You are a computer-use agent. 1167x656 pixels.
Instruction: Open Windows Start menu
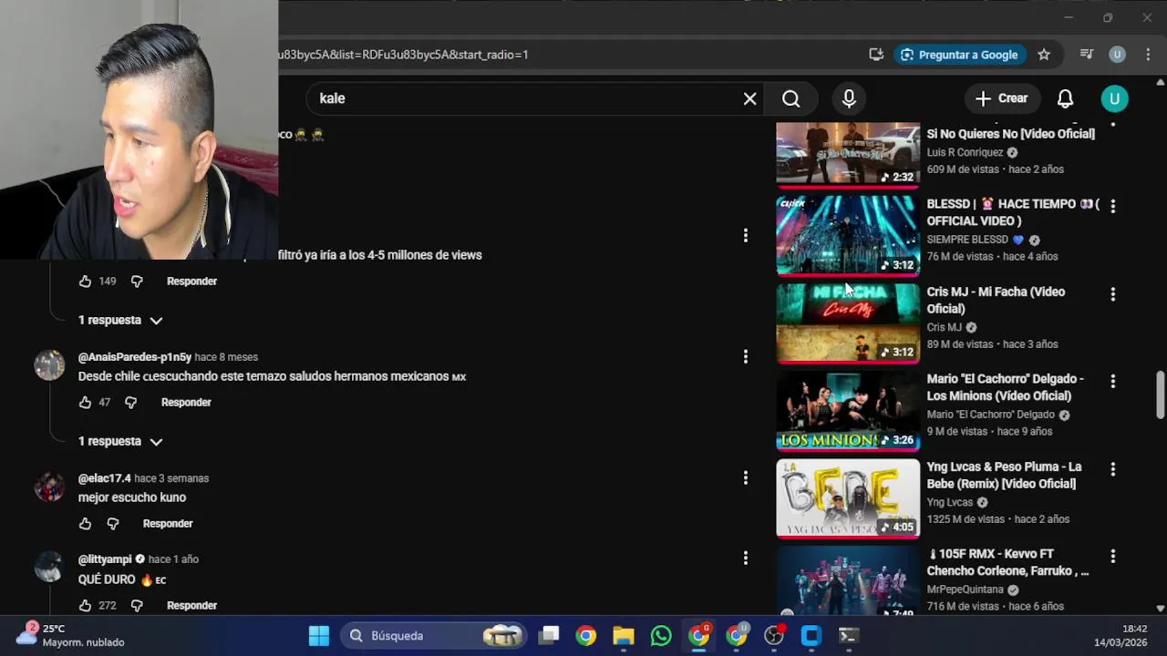[x=319, y=636]
